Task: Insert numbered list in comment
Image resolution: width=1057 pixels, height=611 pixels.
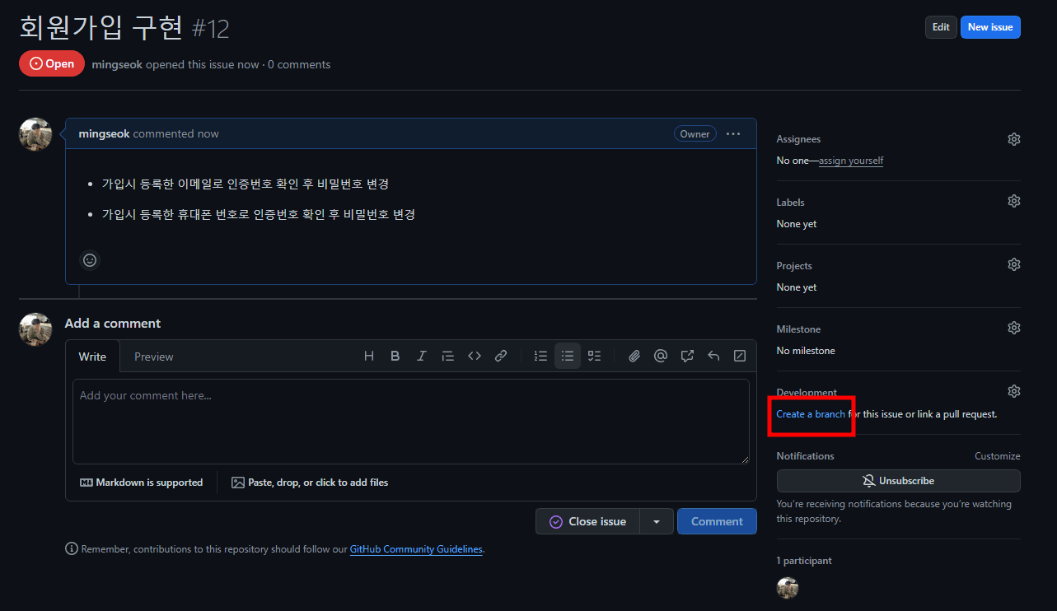Action: click(x=541, y=357)
